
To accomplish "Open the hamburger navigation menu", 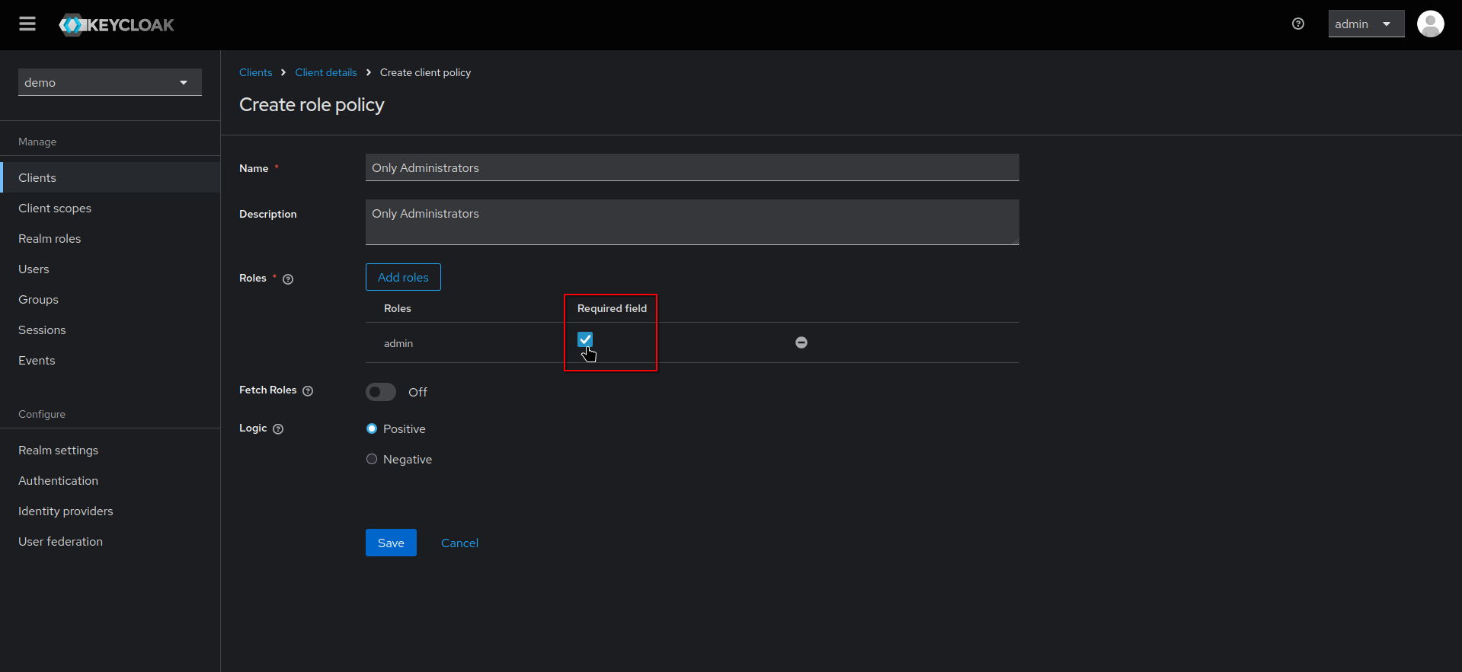I will (27, 24).
